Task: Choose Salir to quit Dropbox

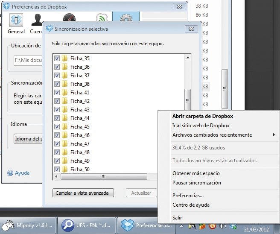Action: (x=177, y=218)
